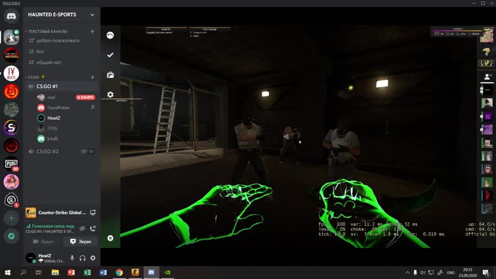Share screen with Экран button
This screenshot has width=496, height=279.
[81, 241]
